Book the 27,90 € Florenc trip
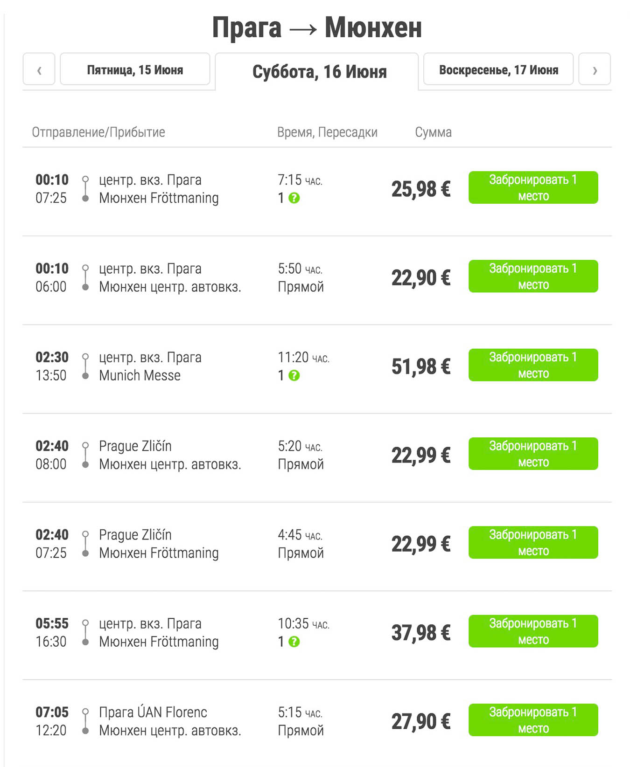Image resolution: width=630 pixels, height=767 pixels. pyautogui.click(x=533, y=720)
